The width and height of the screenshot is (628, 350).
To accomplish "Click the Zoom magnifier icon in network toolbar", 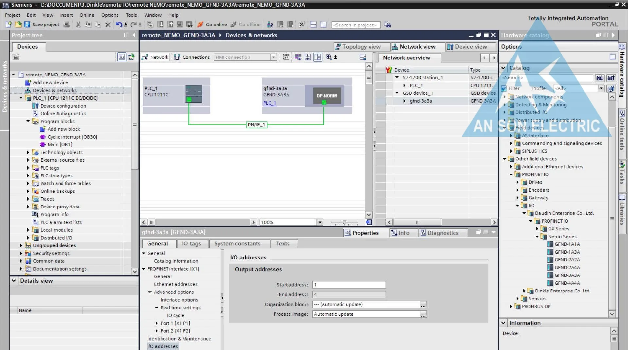I will pos(329,57).
